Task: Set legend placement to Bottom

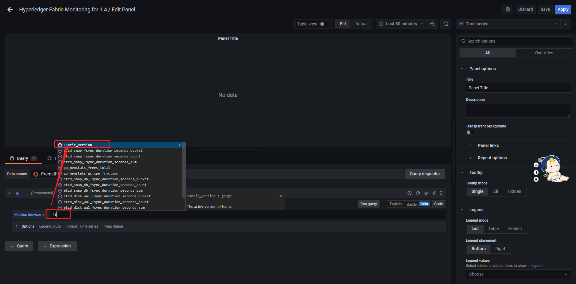Action: [478, 249]
